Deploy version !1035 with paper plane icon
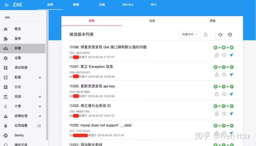This screenshot has height=146, width=256. (x=231, y=94)
